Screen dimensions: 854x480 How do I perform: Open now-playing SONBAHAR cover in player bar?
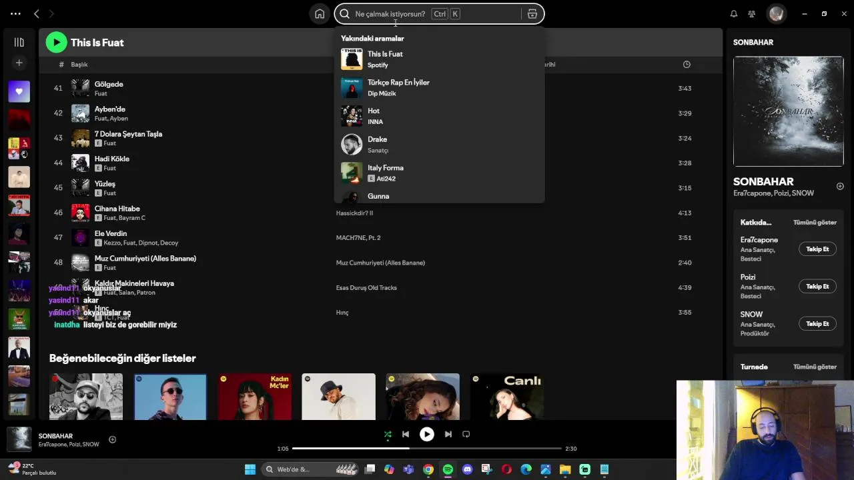point(19,439)
